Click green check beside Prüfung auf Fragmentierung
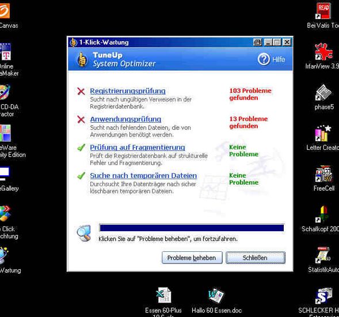 pos(81,148)
